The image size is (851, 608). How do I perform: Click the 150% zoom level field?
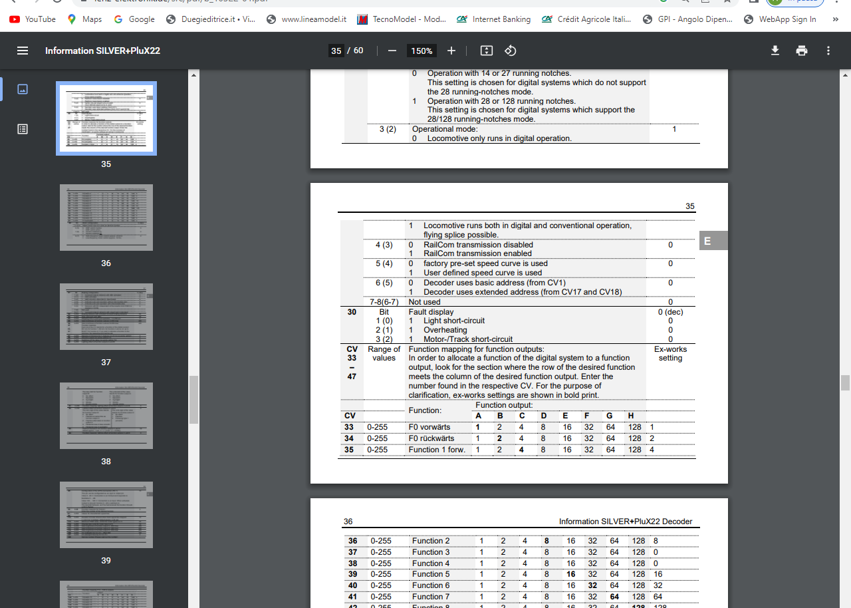click(x=422, y=51)
